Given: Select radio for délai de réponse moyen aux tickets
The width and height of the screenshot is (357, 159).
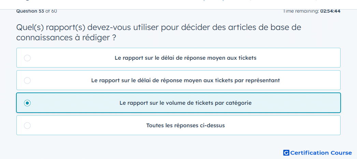Looking at the screenshot, I should [x=27, y=58].
